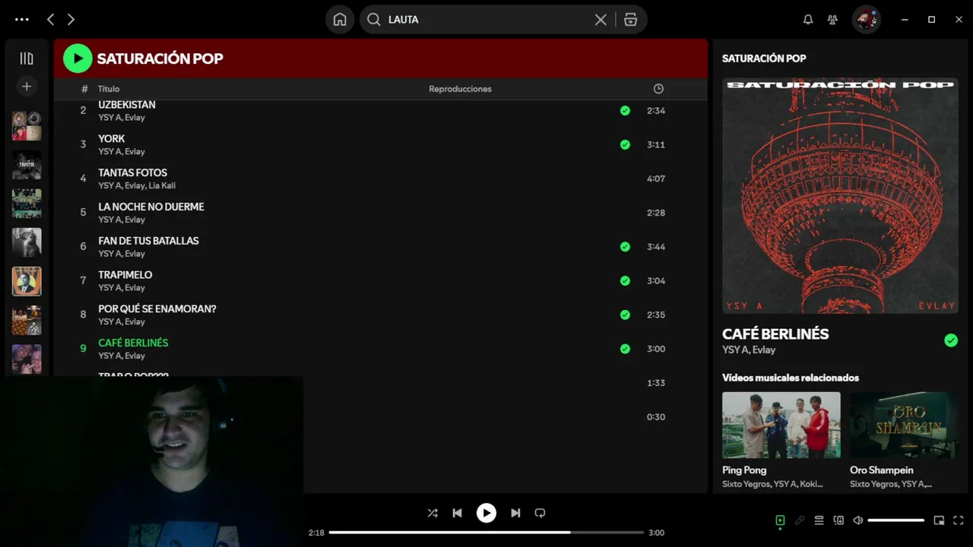Toggle saved checkmark for POR QUÉ SE ENAMORAN?
This screenshot has width=973, height=547.
[625, 315]
